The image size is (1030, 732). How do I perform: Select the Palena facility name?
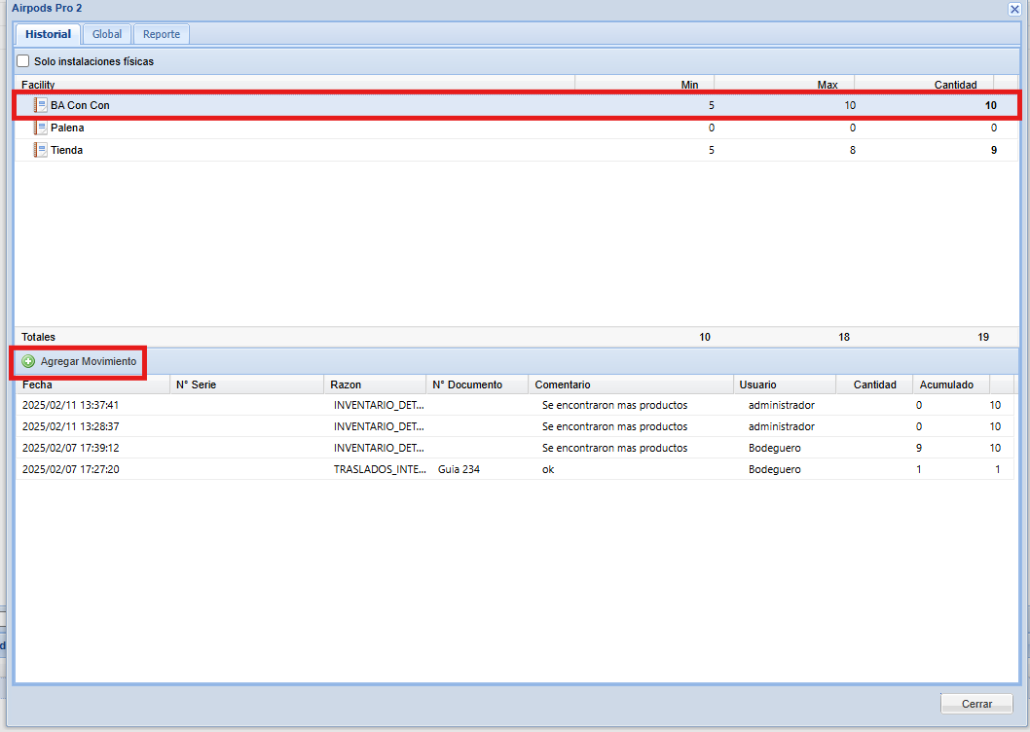point(67,128)
